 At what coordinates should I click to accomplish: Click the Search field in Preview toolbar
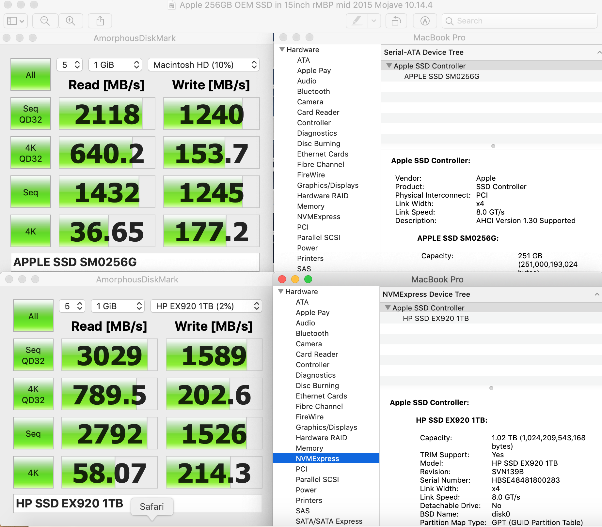coord(520,21)
